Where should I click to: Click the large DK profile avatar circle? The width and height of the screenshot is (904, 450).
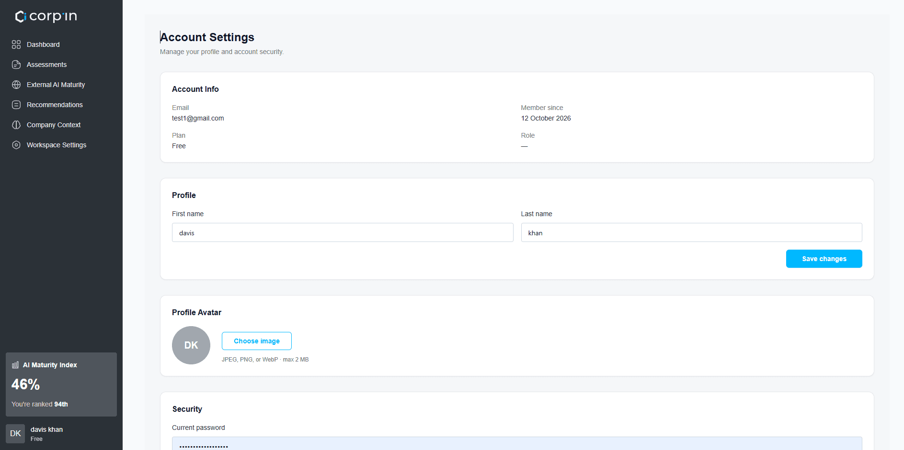191,345
